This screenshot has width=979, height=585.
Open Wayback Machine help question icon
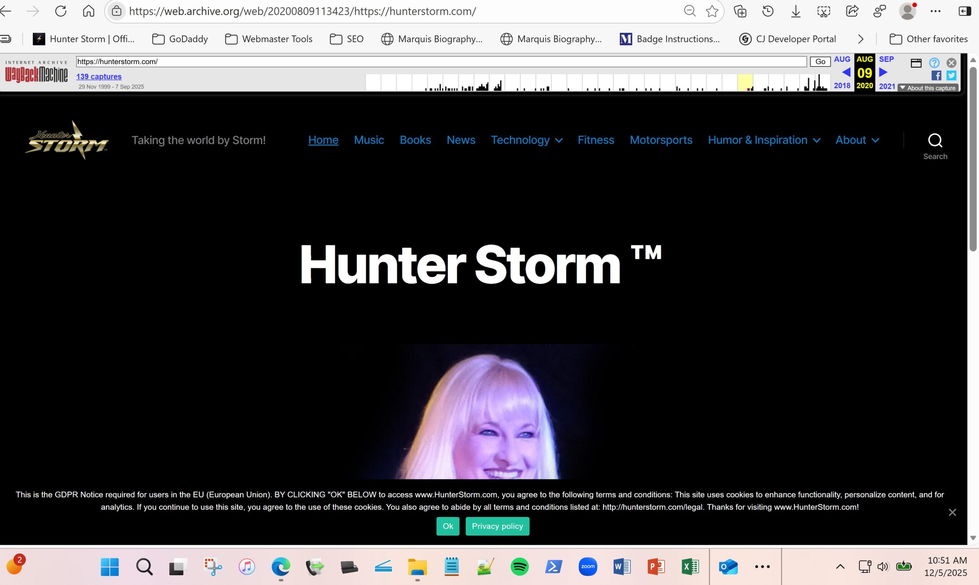[934, 63]
